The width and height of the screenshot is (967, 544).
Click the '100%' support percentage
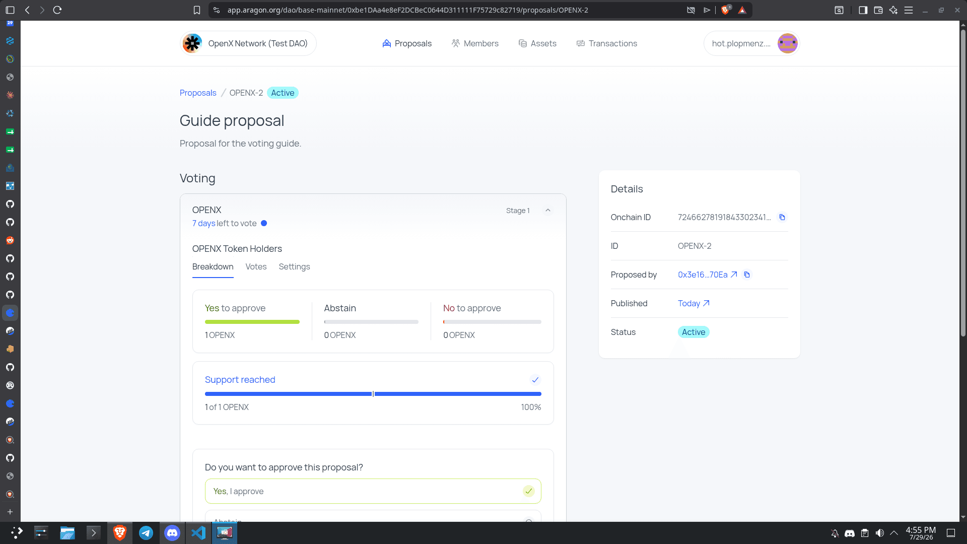coord(531,407)
